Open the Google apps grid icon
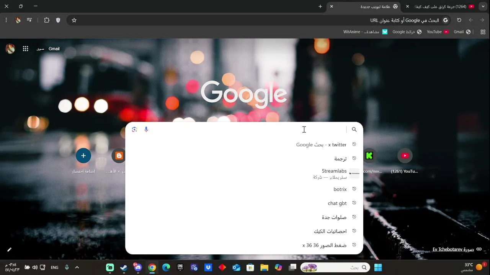This screenshot has width=490, height=275. [x=25, y=49]
